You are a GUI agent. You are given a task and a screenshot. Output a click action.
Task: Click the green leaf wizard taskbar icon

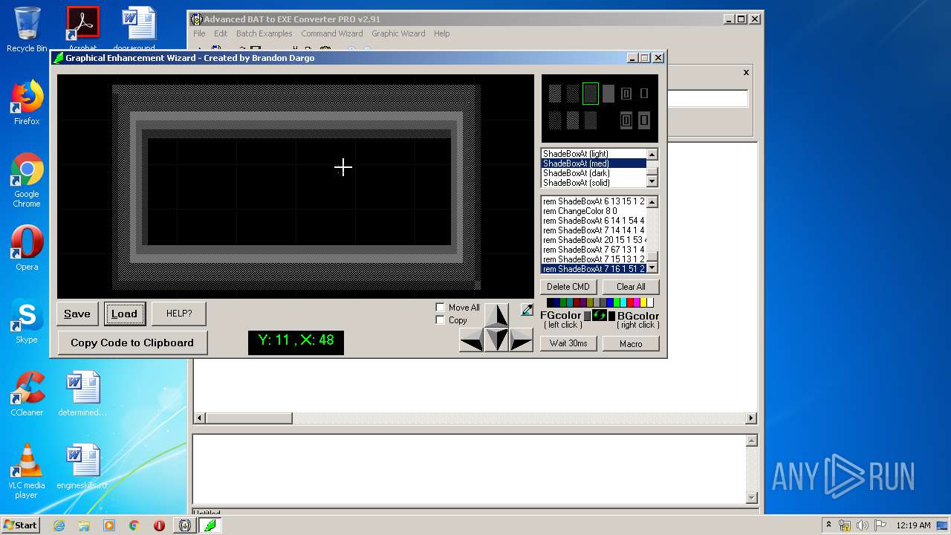coord(210,525)
